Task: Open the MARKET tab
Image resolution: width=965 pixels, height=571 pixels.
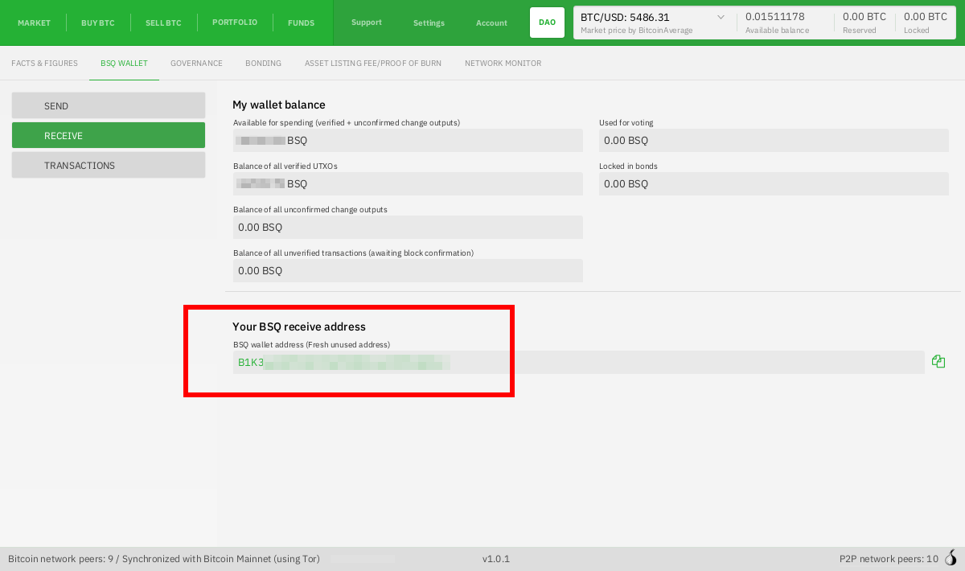Action: click(x=34, y=23)
